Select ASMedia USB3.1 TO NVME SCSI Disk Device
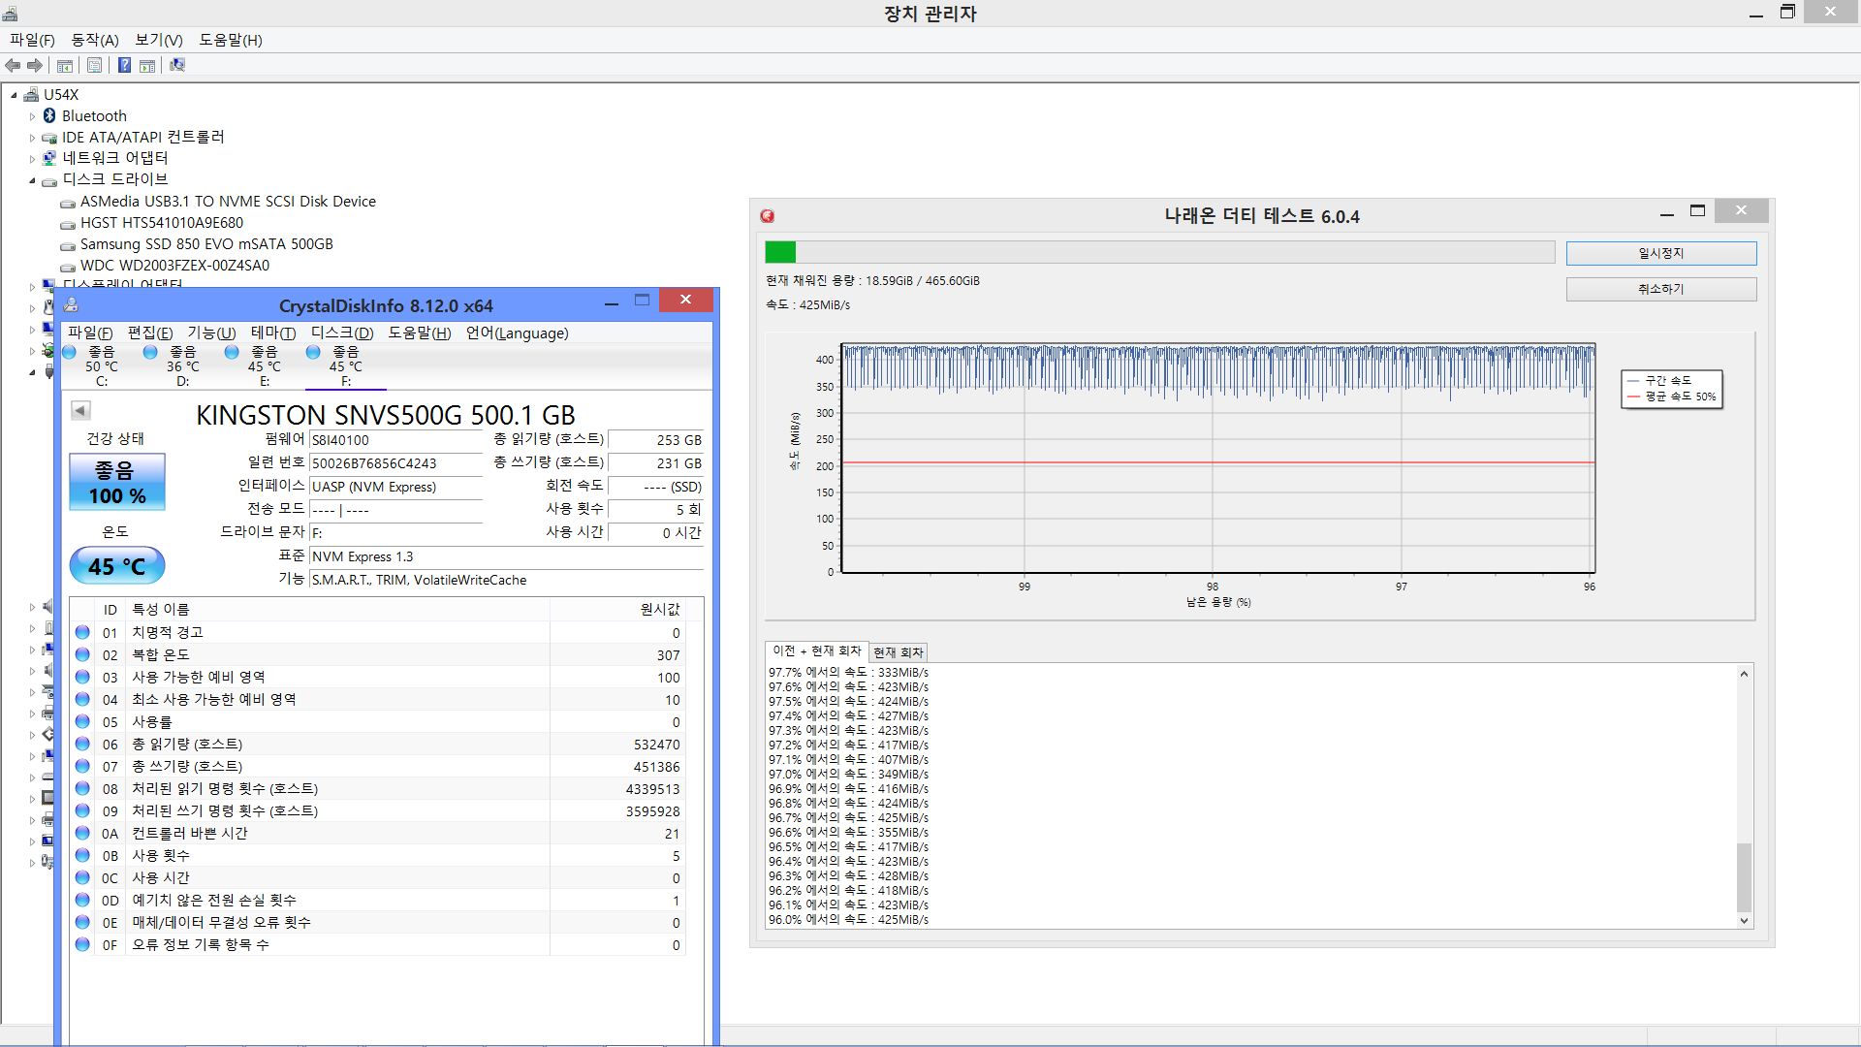 coord(228,202)
